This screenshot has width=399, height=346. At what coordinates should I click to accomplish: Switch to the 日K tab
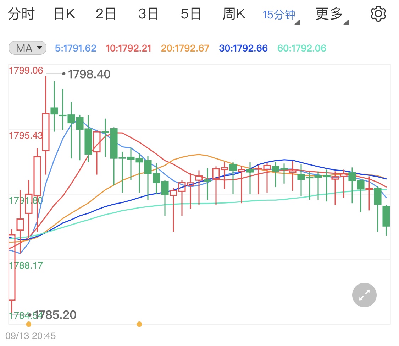pos(65,14)
